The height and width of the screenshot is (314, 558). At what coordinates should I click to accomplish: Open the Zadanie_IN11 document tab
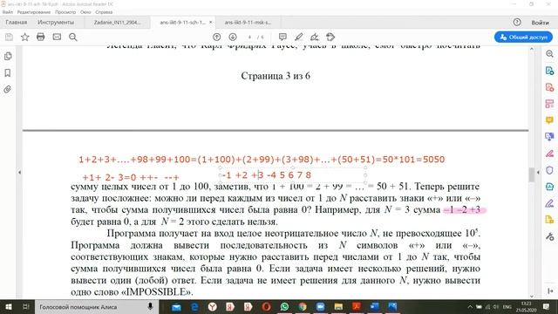(x=117, y=22)
